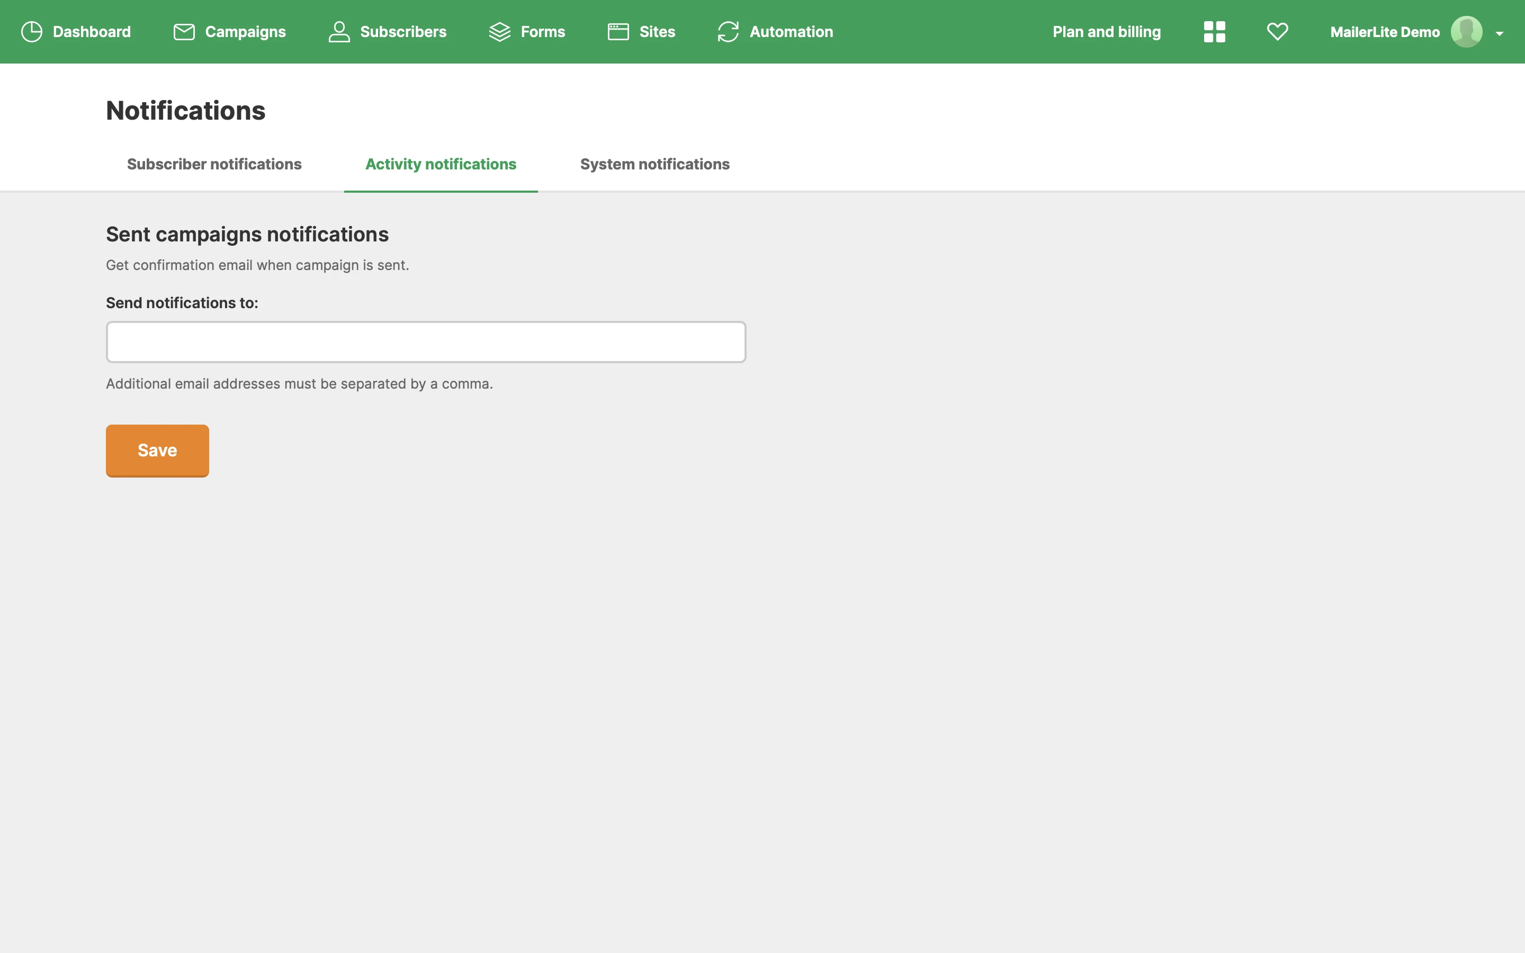Click 'Sent campaigns notifications' heading
Viewport: 1525px width, 953px height.
pyautogui.click(x=247, y=235)
